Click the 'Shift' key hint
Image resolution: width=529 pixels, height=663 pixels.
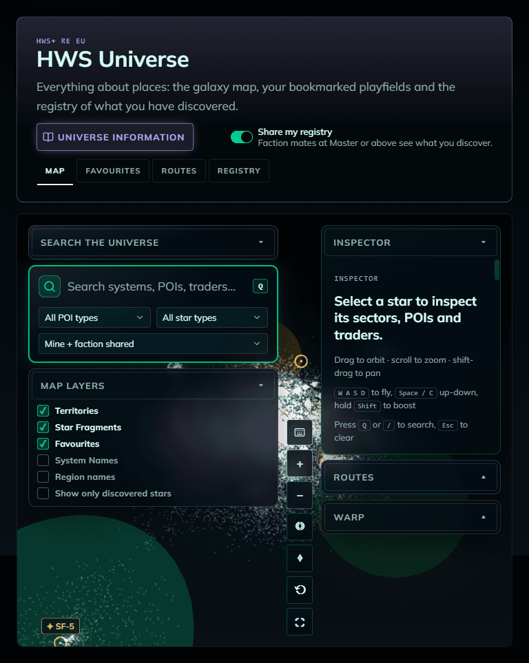[x=367, y=406]
